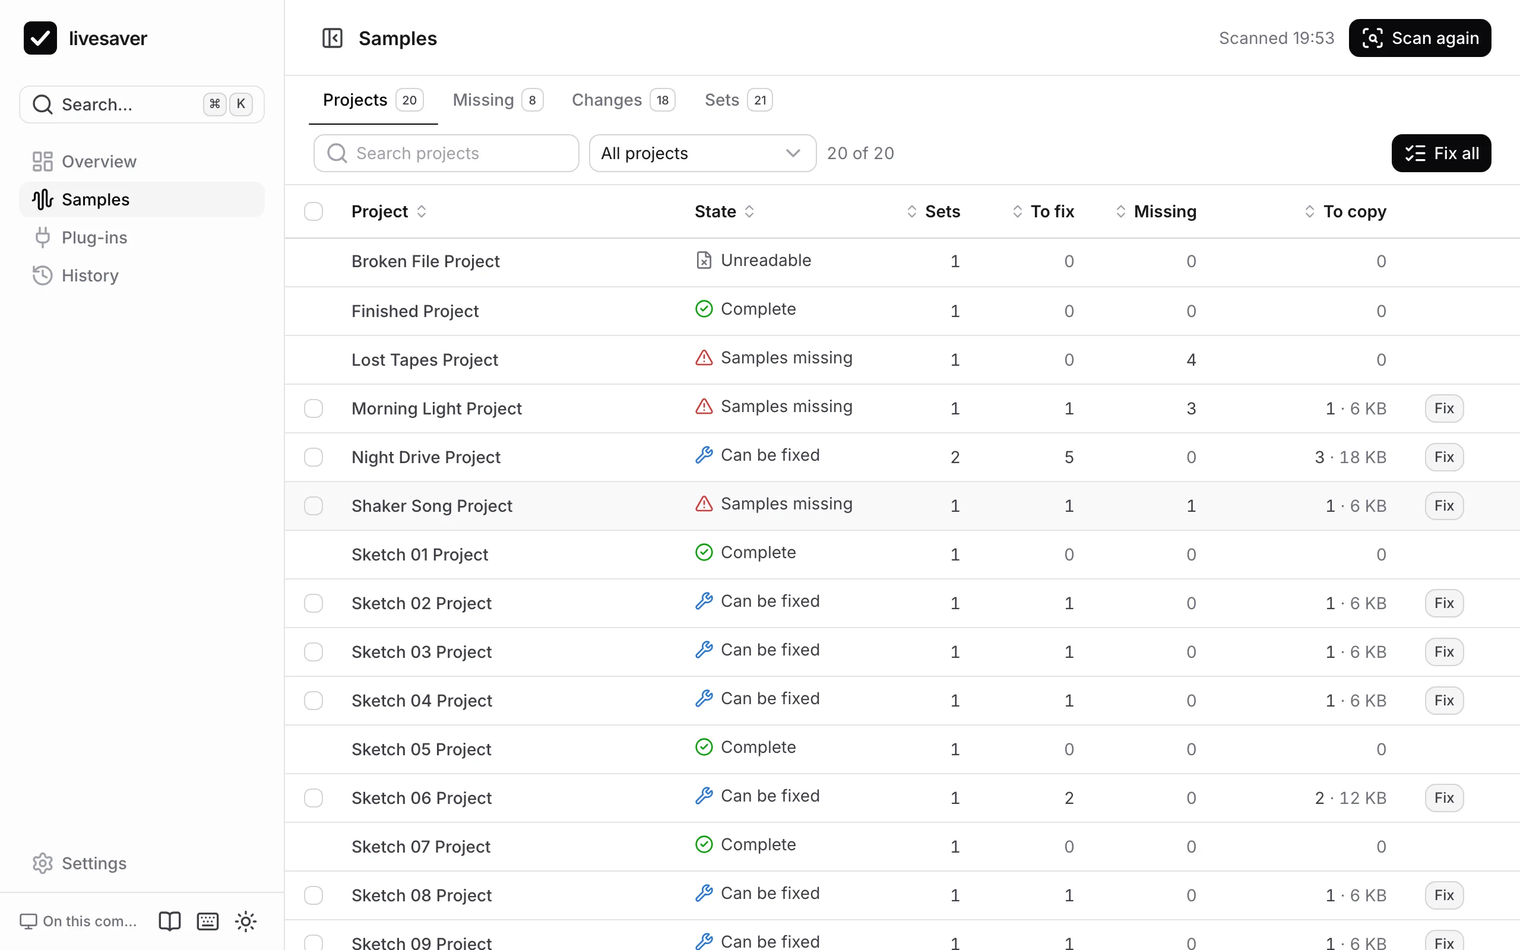Tick the Sketch 06 Project checkbox
This screenshot has width=1520, height=950.
pos(313,798)
